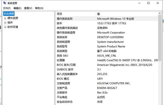Image resolution: width=164 pixels, height=105 pixels.
Task: Select the 安全启动状态 row
Action: coord(107,102)
